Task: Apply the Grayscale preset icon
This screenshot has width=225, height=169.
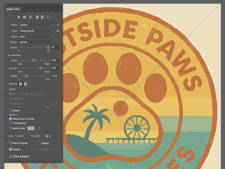Action: [36, 17]
